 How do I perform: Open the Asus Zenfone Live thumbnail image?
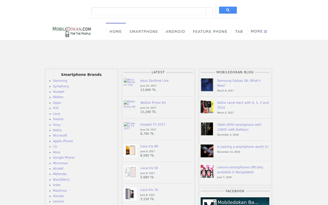pos(130,82)
